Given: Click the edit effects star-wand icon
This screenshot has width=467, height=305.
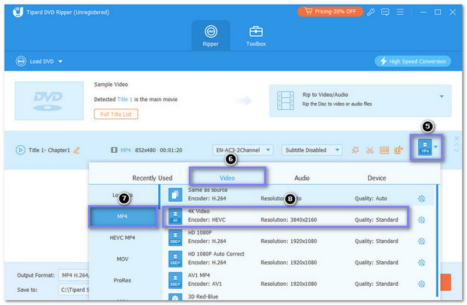Looking at the screenshot, I should pos(355,150).
